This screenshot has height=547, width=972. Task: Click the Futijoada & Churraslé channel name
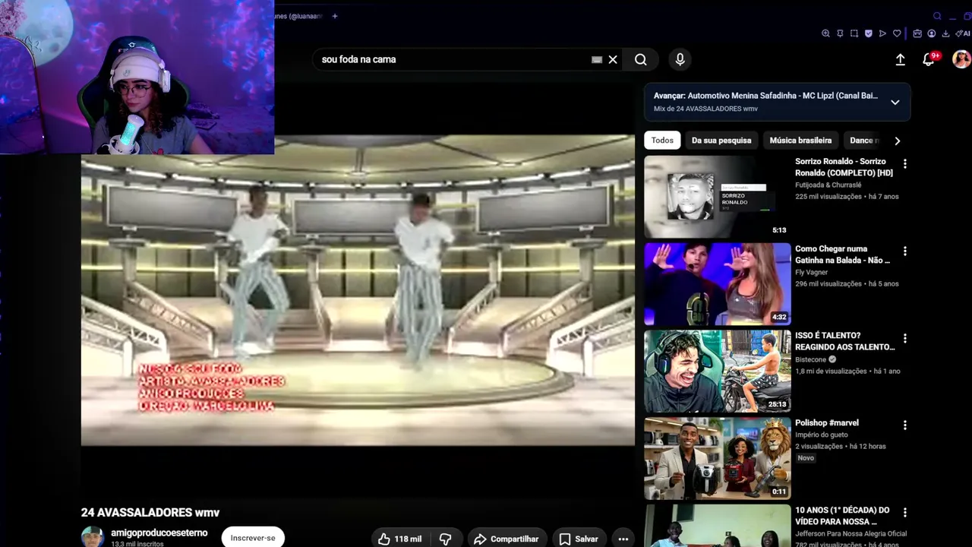[828, 185]
